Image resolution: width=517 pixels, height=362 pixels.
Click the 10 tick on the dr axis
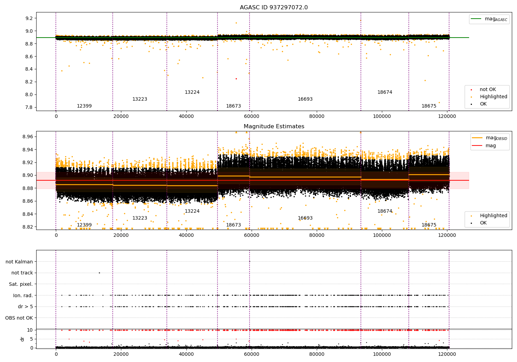(30, 330)
